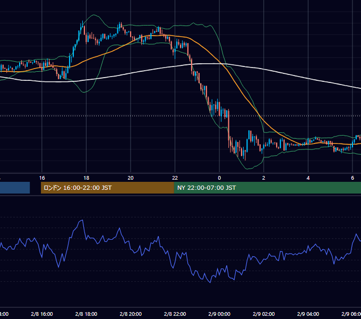Image resolution: width=361 pixels, height=319 pixels.
Task: Click the 20 hour label on price chart
Action: click(x=131, y=178)
